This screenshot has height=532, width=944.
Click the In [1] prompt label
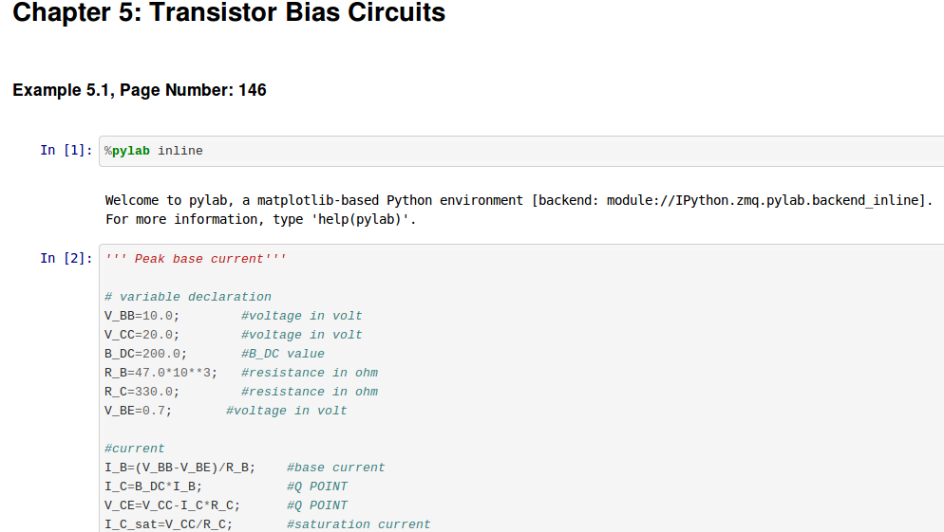point(66,150)
